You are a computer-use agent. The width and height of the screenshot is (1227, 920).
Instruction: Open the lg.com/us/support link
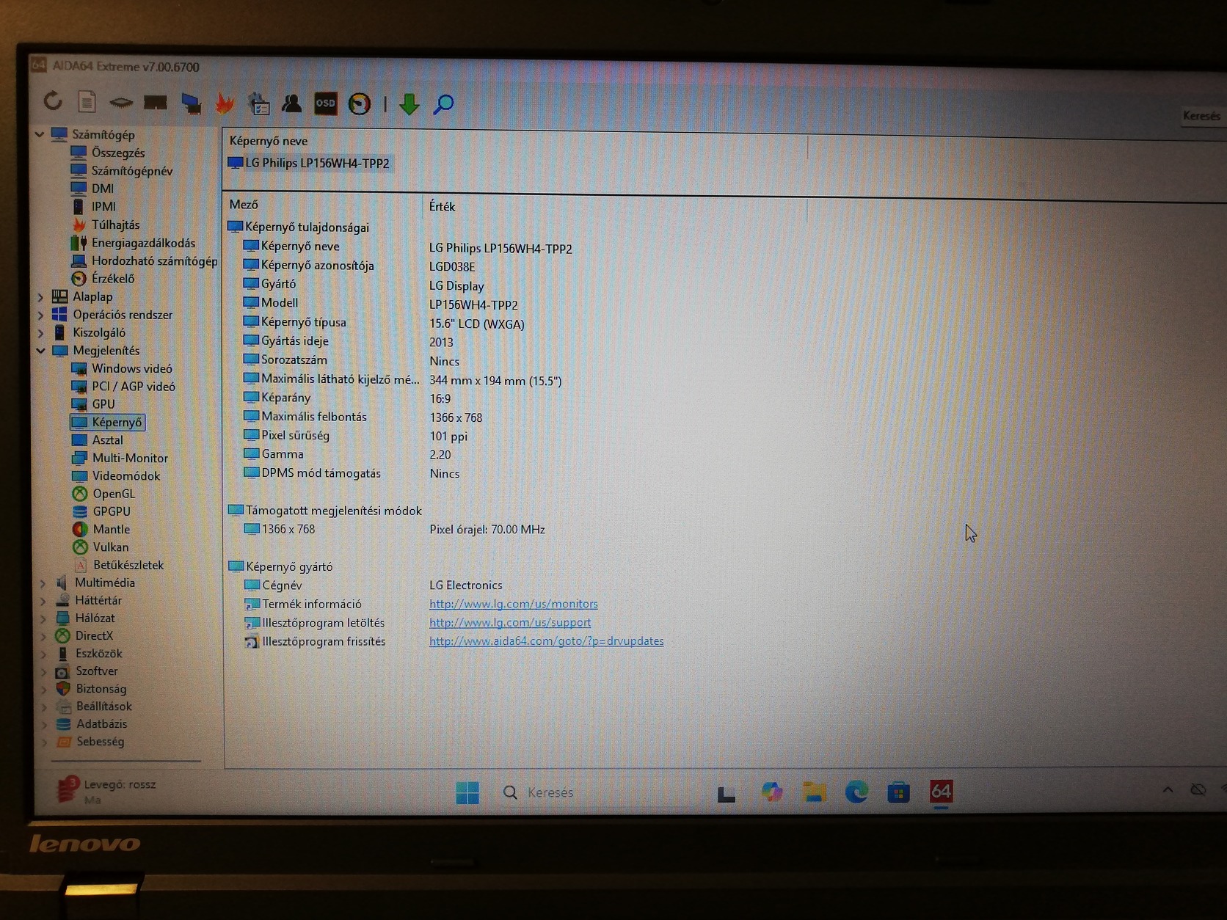[510, 622]
